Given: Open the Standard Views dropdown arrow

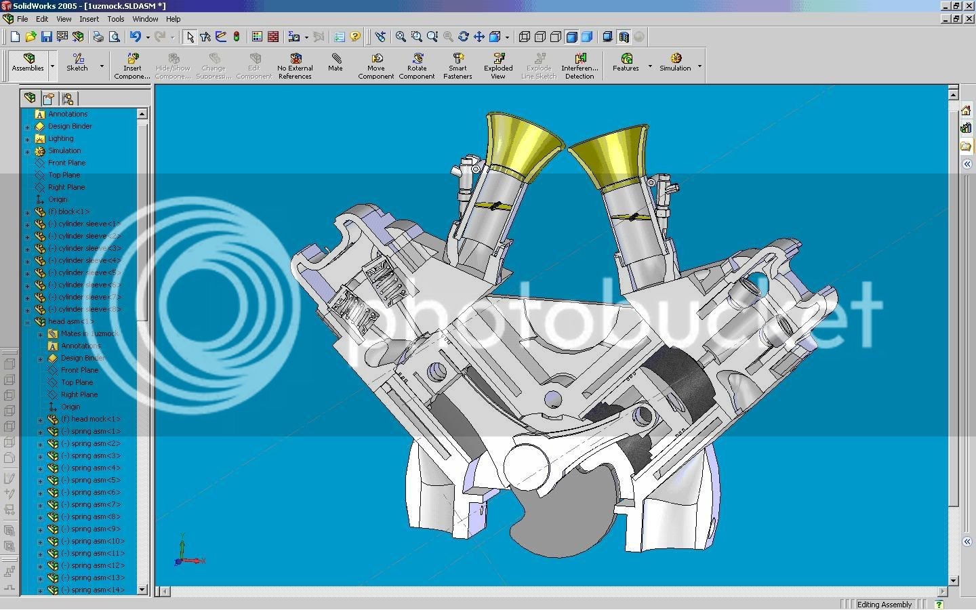Looking at the screenshot, I should click(x=507, y=37).
